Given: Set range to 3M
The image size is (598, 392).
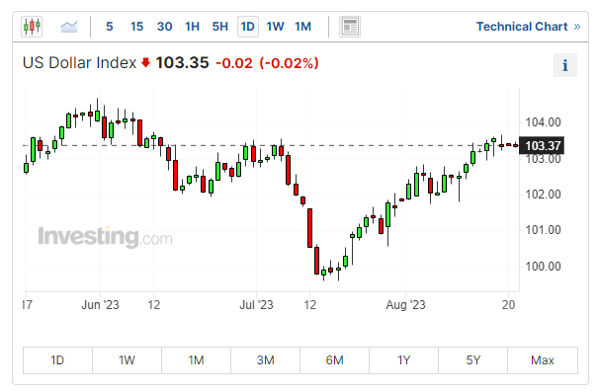Looking at the screenshot, I should pos(266,360).
